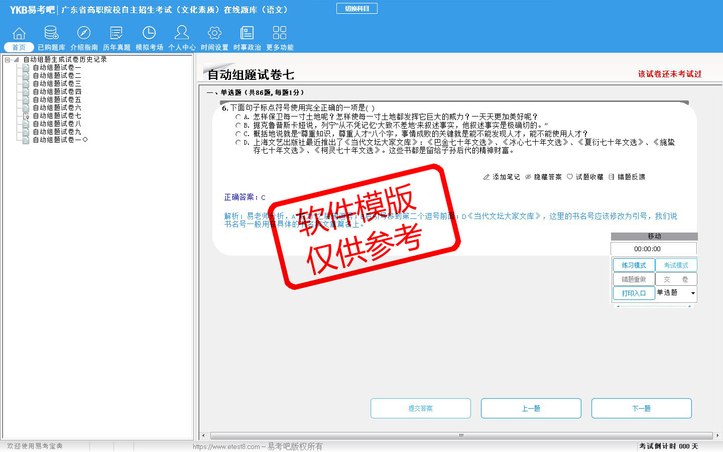Select answer option C radio button
723x452 pixels.
click(x=238, y=134)
